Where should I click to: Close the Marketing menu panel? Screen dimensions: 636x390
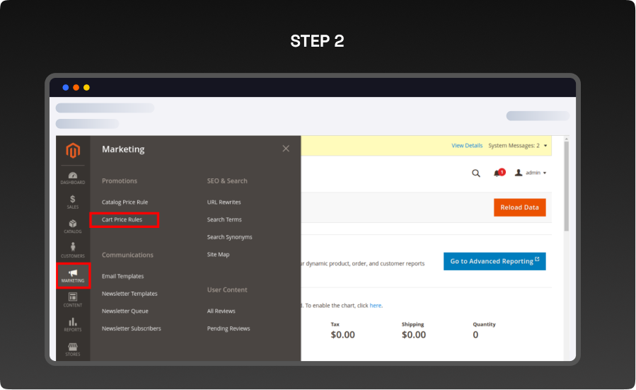pos(286,149)
